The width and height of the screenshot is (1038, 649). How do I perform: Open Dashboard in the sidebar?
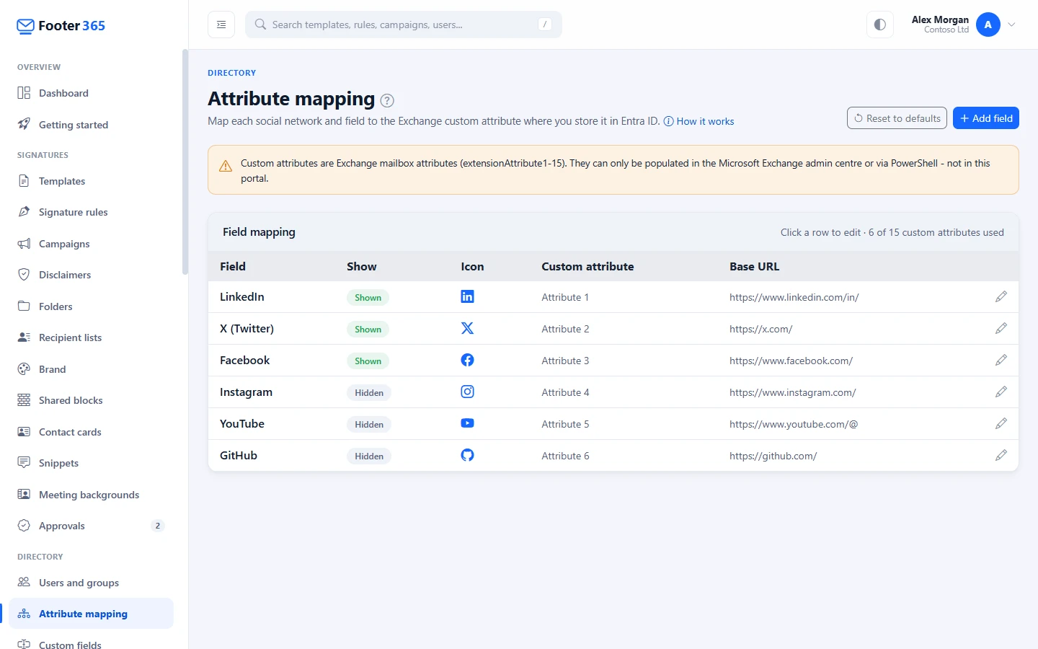(91, 93)
